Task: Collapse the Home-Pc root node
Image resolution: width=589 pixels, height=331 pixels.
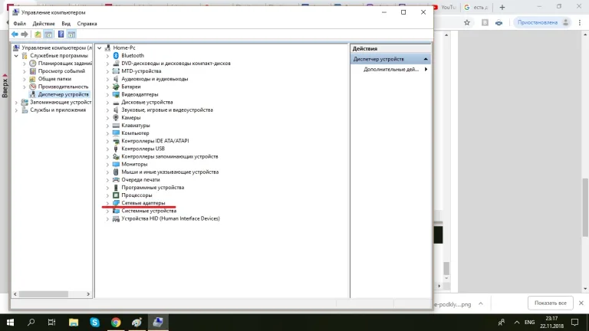Action: pyautogui.click(x=99, y=48)
